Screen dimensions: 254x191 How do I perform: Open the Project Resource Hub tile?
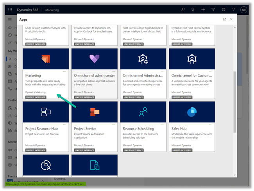pos(46,126)
